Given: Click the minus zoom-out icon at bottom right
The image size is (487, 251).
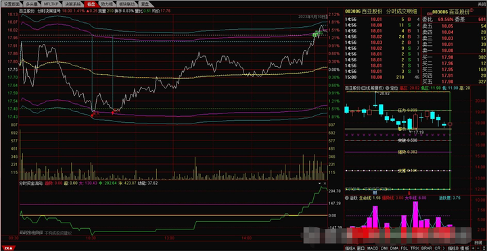Looking at the screenshot, I should pyautogui.click(x=478, y=248).
